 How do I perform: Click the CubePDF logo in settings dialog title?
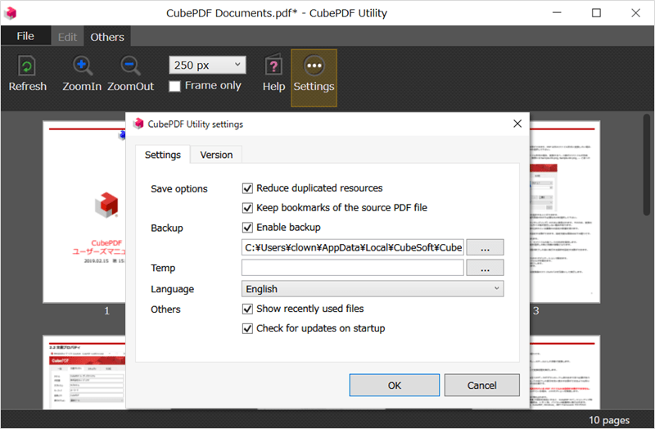[x=138, y=124]
